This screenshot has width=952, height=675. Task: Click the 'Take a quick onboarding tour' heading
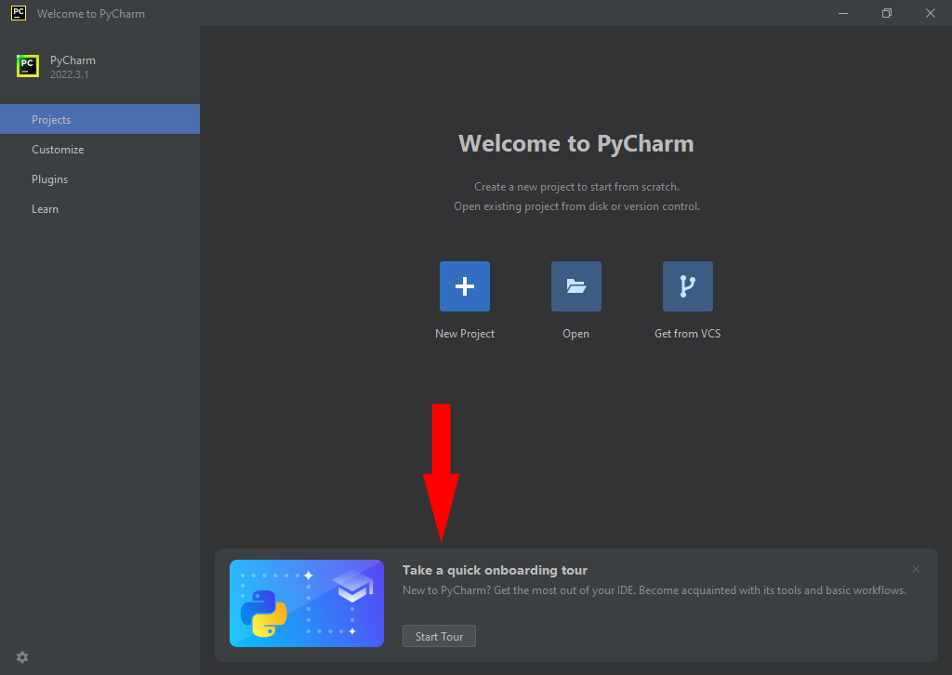click(495, 570)
